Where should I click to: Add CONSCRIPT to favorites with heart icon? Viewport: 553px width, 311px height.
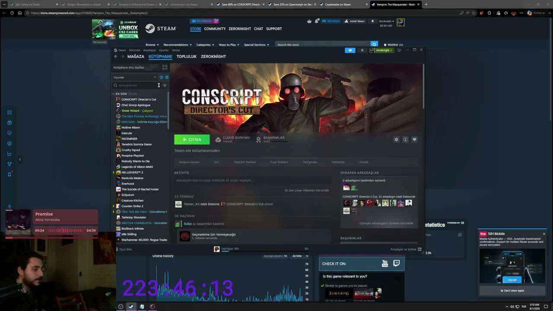click(x=414, y=140)
